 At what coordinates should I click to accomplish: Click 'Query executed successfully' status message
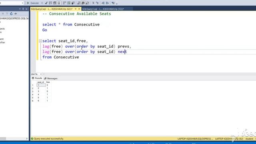(49, 139)
